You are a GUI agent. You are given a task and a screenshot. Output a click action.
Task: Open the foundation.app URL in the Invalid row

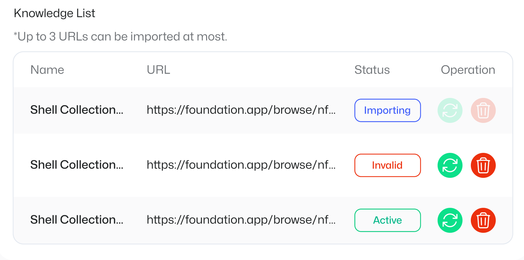point(241,165)
